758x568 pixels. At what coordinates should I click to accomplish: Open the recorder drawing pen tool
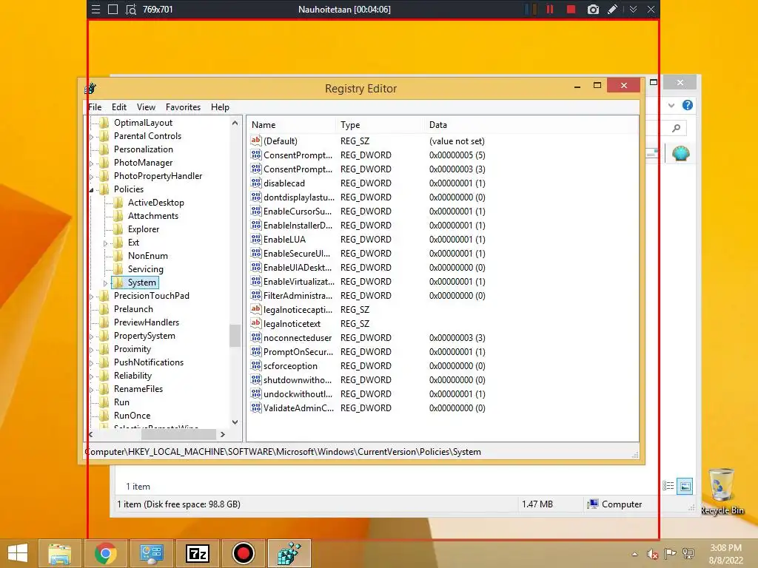612,9
